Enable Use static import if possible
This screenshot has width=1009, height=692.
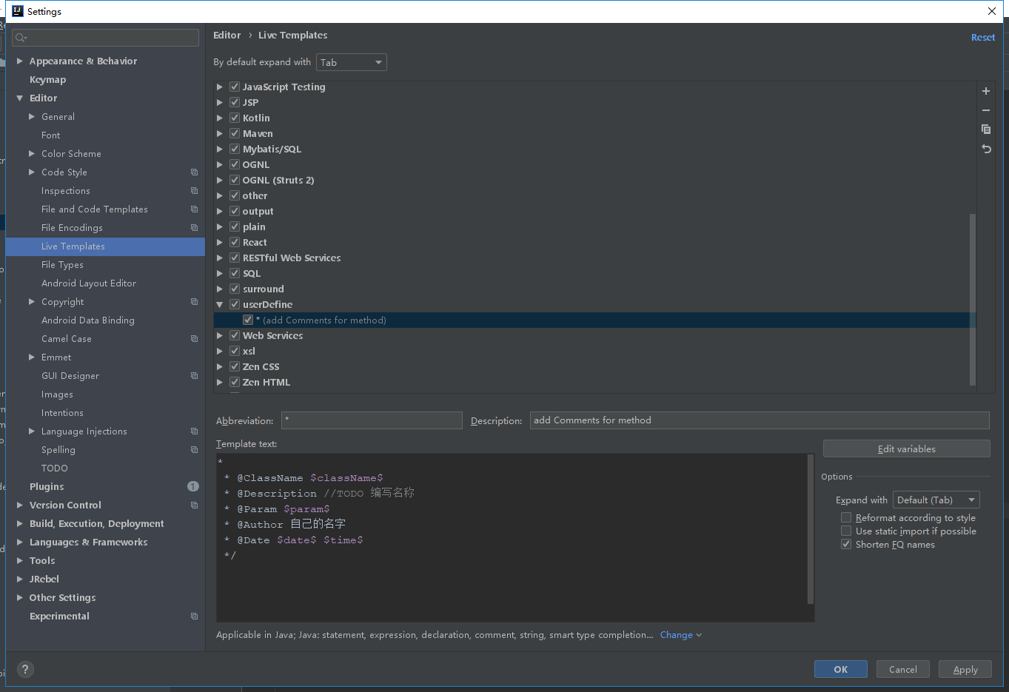point(846,531)
